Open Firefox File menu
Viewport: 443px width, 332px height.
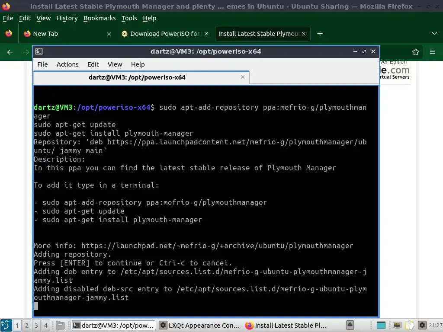(x=8, y=18)
